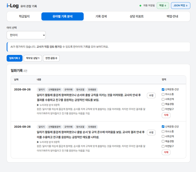Edit the first record with 수정
The width and height of the screenshot is (196, 172).
(151, 96)
